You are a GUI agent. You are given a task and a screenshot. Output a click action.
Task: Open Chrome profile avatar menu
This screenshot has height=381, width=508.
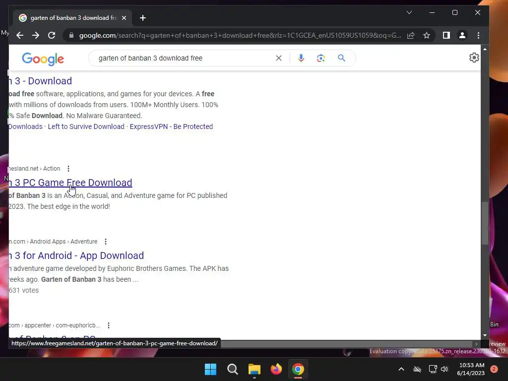(462, 35)
